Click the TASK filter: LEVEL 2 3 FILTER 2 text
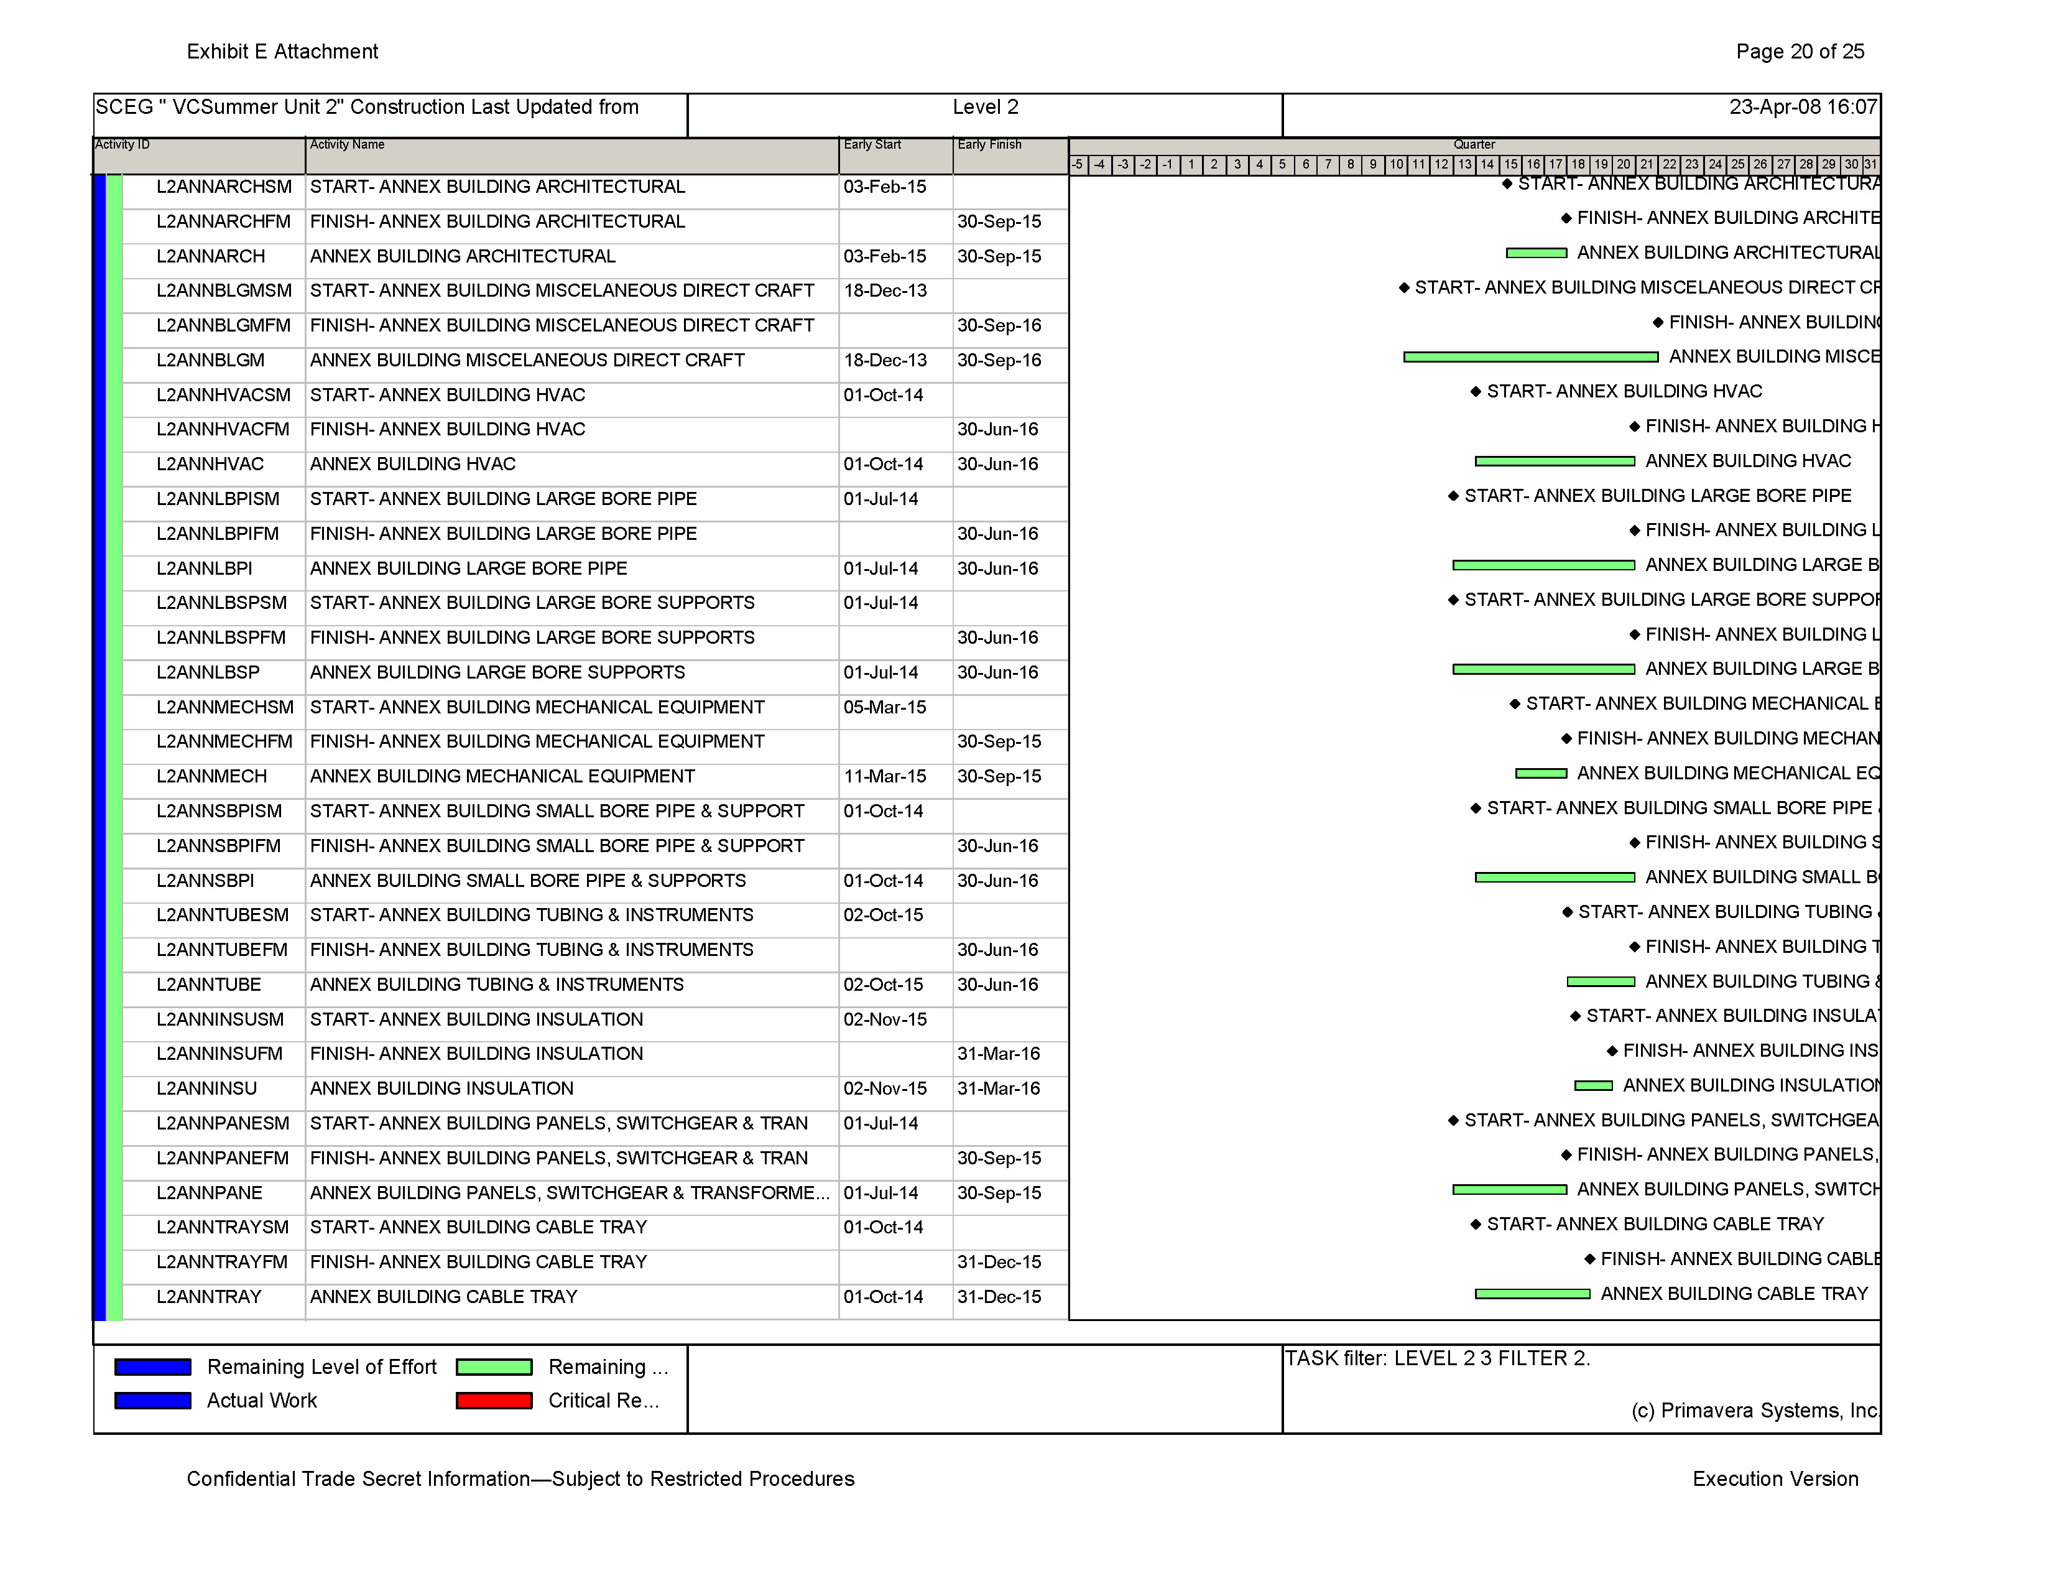 coord(1438,1358)
